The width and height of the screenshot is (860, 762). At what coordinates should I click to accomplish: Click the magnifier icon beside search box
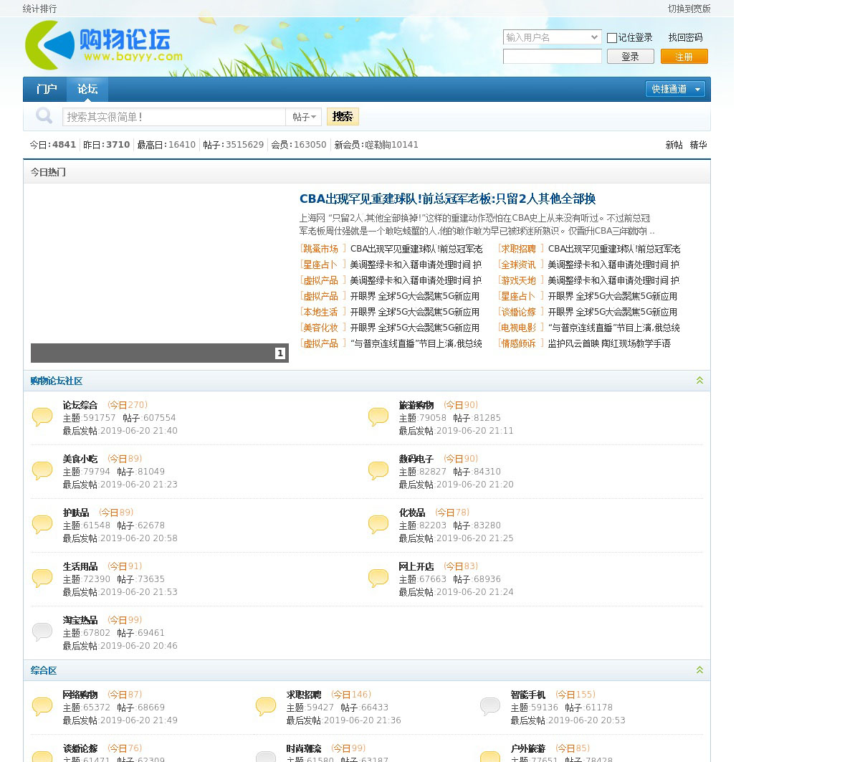coord(44,116)
